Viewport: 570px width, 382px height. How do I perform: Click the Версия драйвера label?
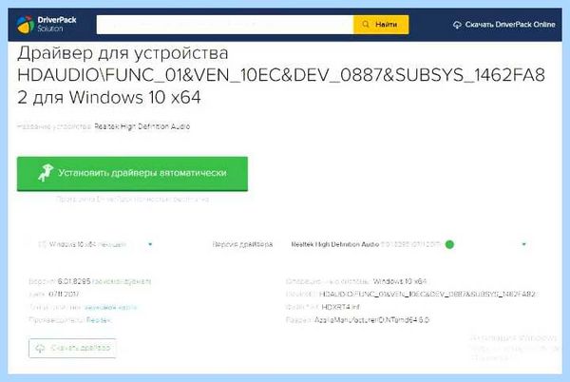[242, 244]
